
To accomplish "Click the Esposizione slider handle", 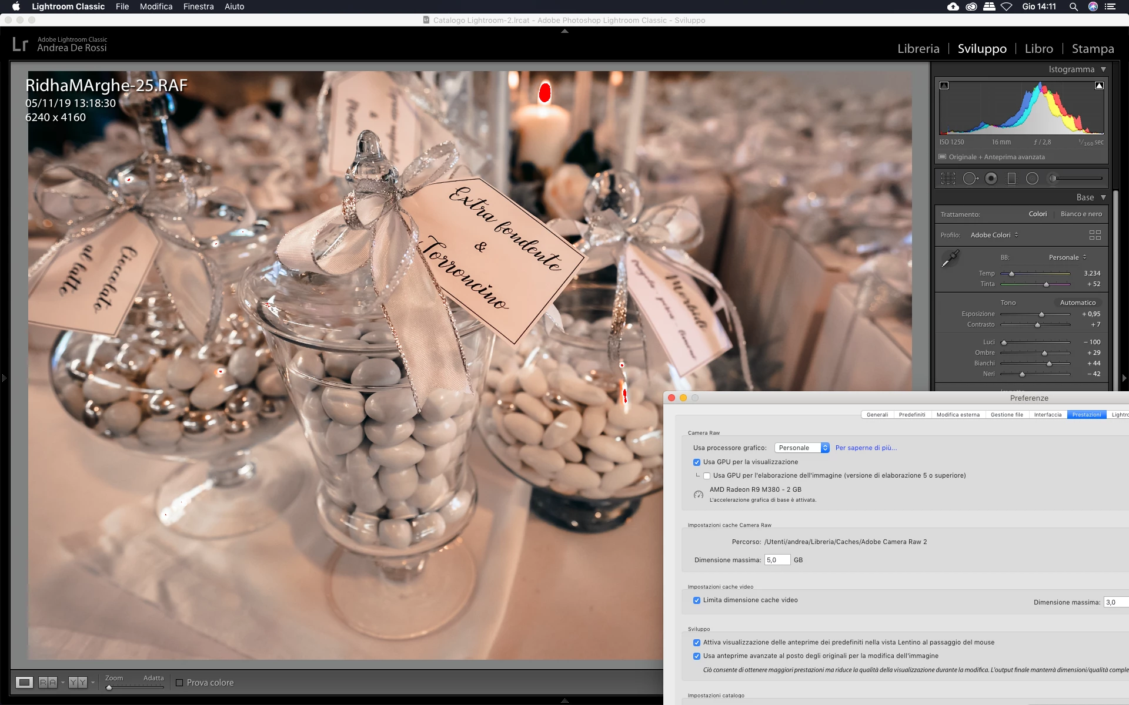I will pyautogui.click(x=1041, y=314).
